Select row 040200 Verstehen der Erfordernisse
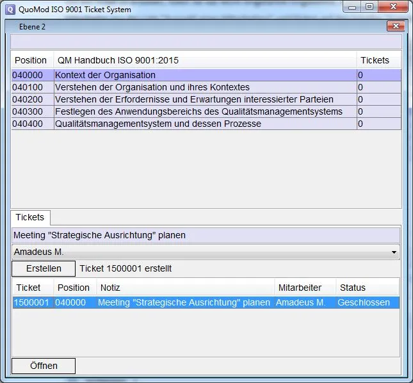413x383 pixels. tap(193, 99)
